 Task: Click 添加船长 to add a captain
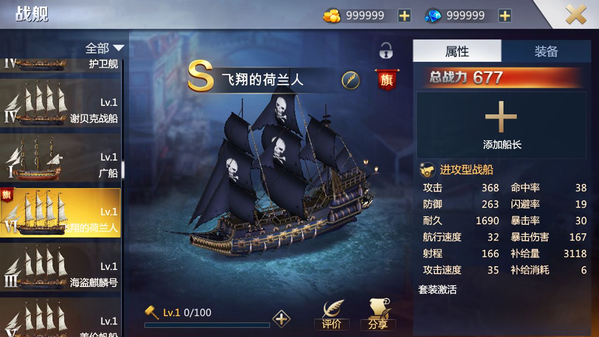click(x=501, y=125)
